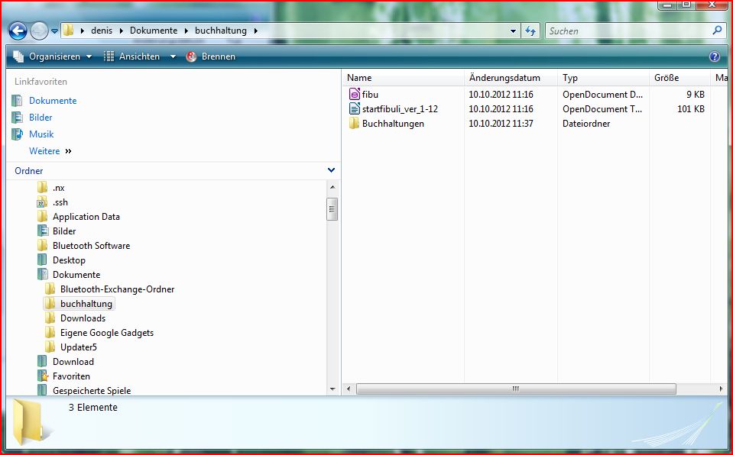Image resolution: width=733 pixels, height=455 pixels.
Task: Click the large folder icon in details pane
Action: (x=32, y=422)
